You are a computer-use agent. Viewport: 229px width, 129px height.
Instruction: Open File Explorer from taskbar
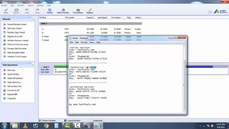pos(15,126)
